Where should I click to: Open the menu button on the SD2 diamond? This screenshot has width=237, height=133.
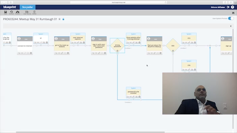(173, 51)
